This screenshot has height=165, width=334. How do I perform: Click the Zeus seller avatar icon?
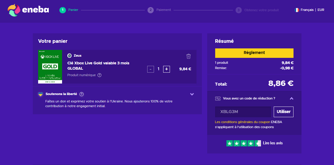[x=69, y=55]
